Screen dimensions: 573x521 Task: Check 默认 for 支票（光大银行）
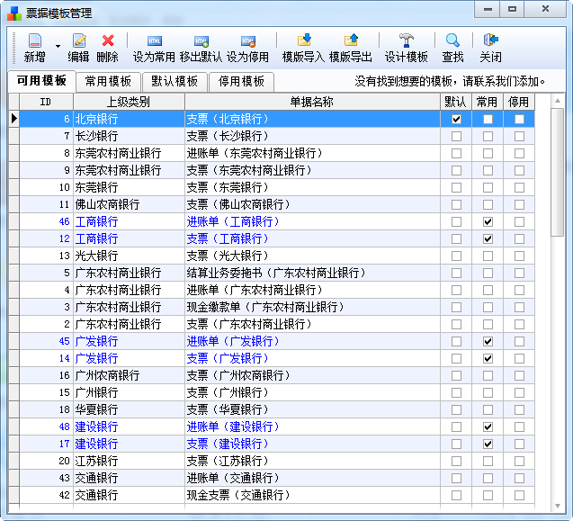click(456, 256)
